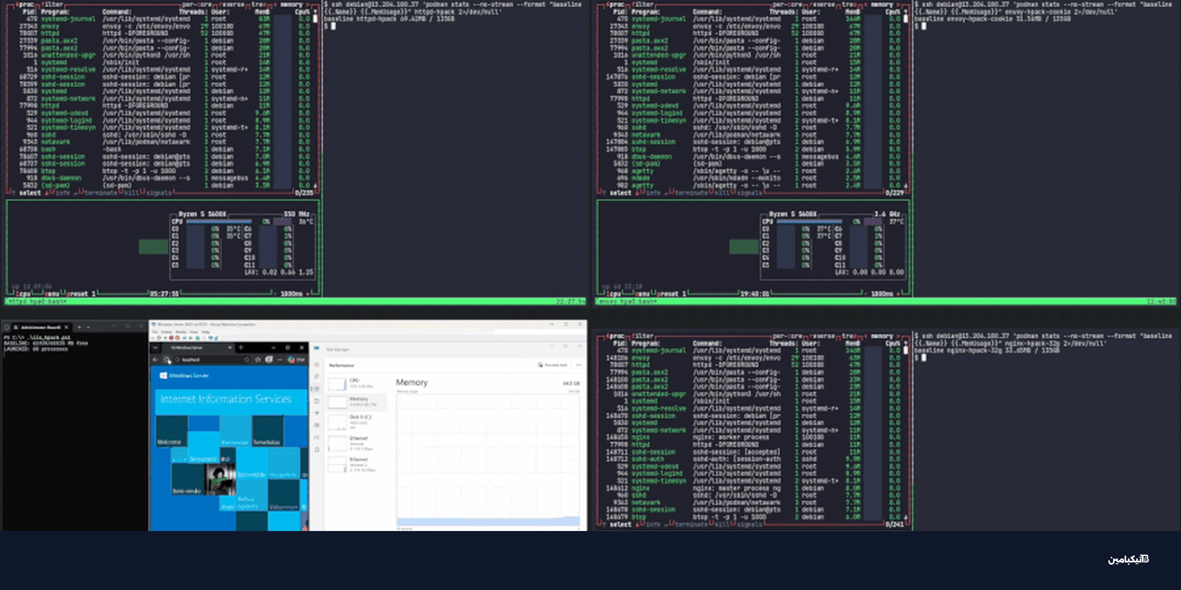Click next sort arrow right of memory, nginx pane
The height and width of the screenshot is (590, 1181).
tap(899, 336)
